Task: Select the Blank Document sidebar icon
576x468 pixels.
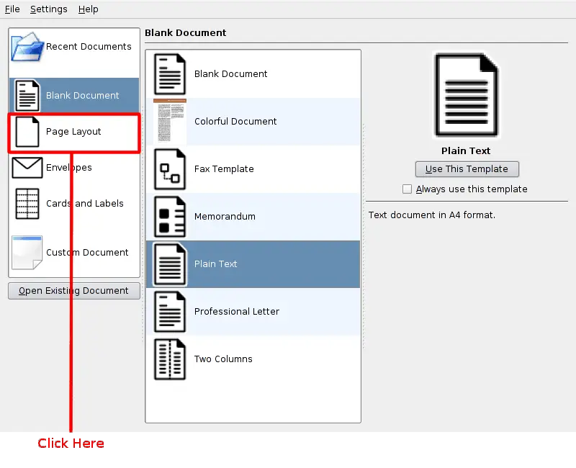Action: pos(27,96)
